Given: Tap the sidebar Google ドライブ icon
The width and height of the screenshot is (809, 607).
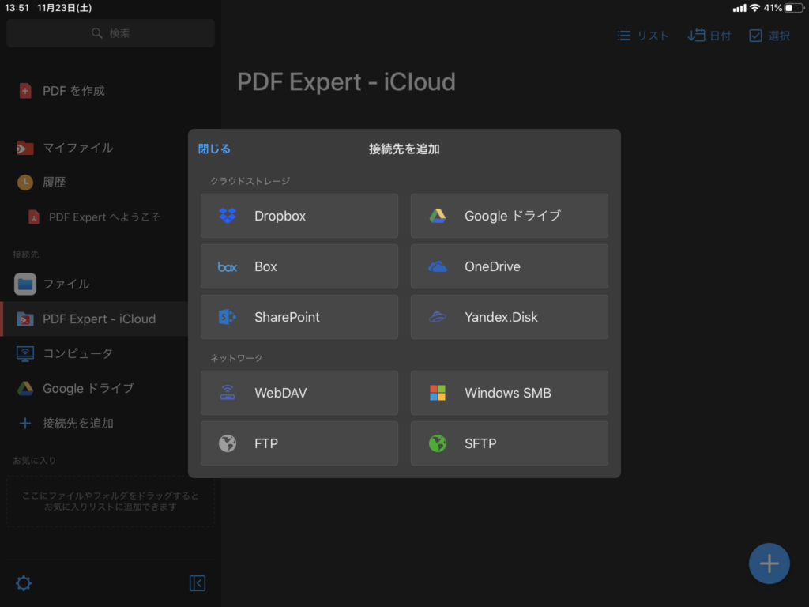Looking at the screenshot, I should pyautogui.click(x=24, y=388).
